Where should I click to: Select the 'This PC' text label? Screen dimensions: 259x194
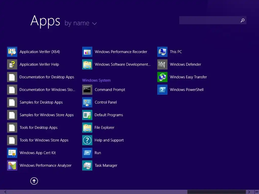point(176,52)
